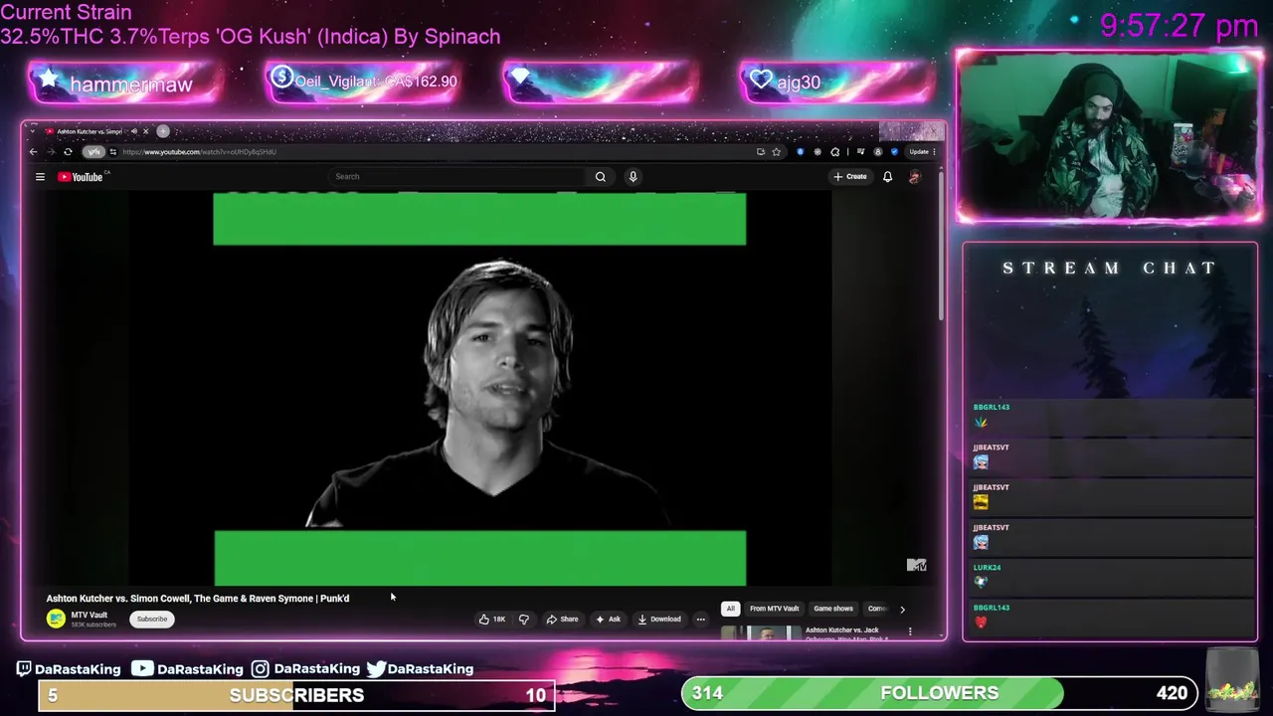Click the Ask button
The height and width of the screenshot is (716, 1273).
coord(608,620)
